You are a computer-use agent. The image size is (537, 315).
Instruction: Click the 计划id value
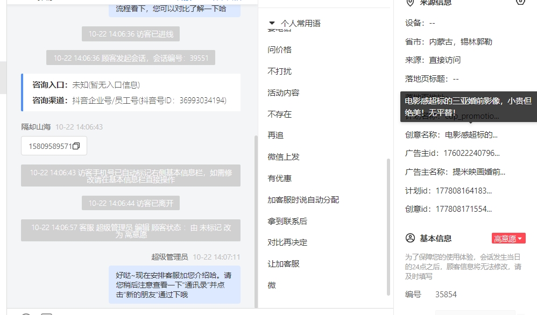click(x=464, y=191)
